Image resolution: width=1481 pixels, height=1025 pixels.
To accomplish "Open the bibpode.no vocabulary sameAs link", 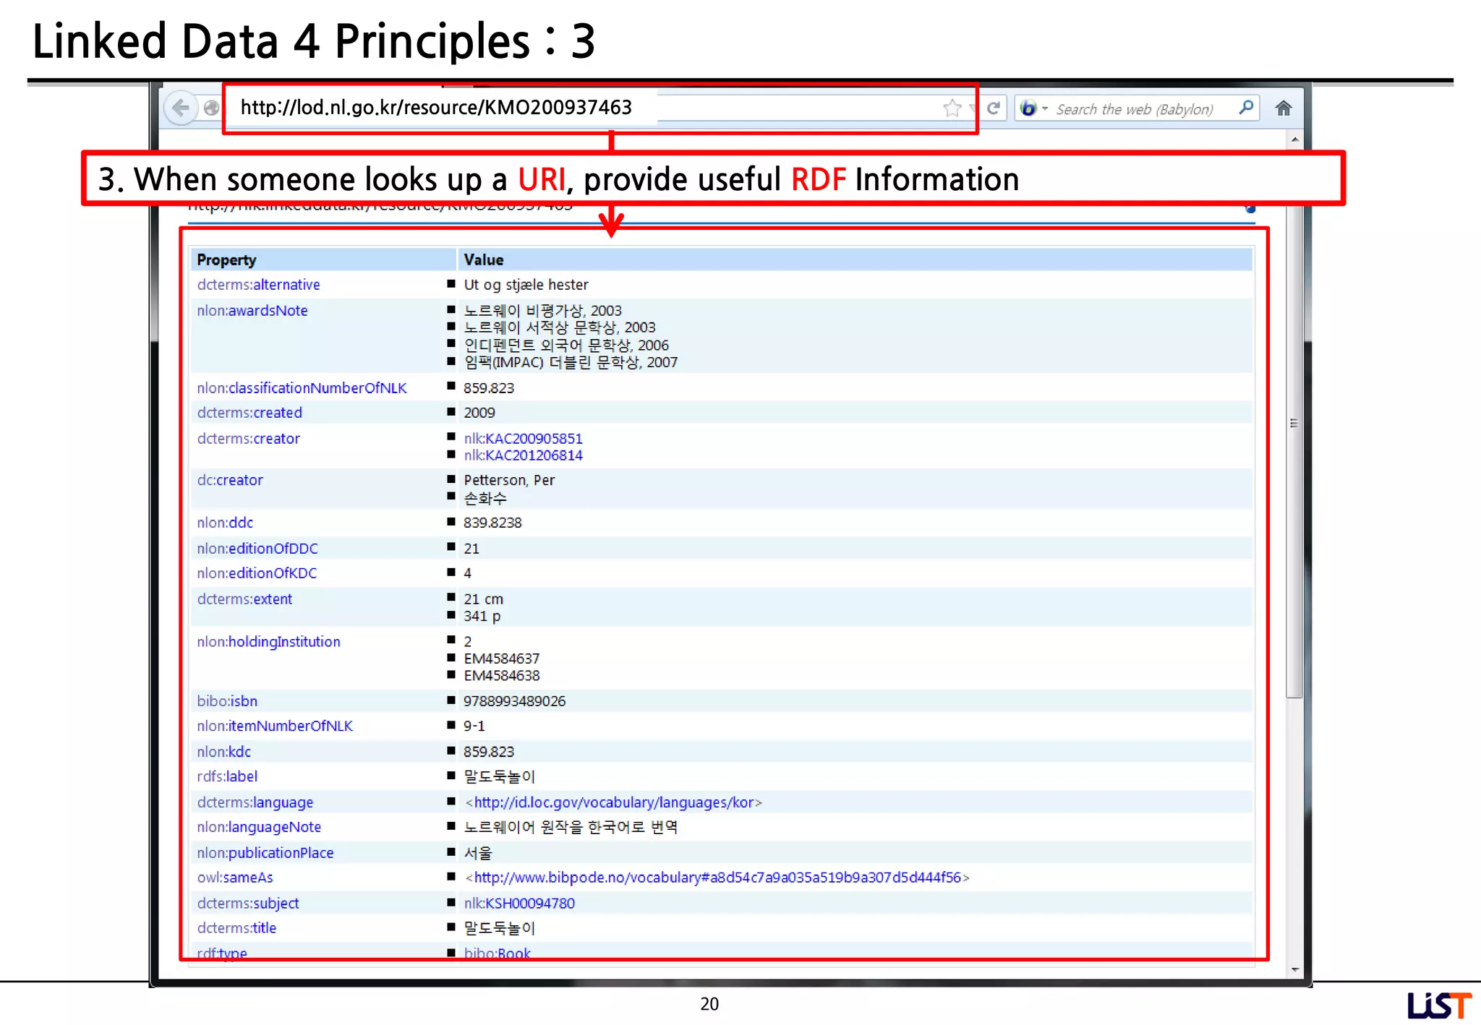I will click(x=717, y=878).
